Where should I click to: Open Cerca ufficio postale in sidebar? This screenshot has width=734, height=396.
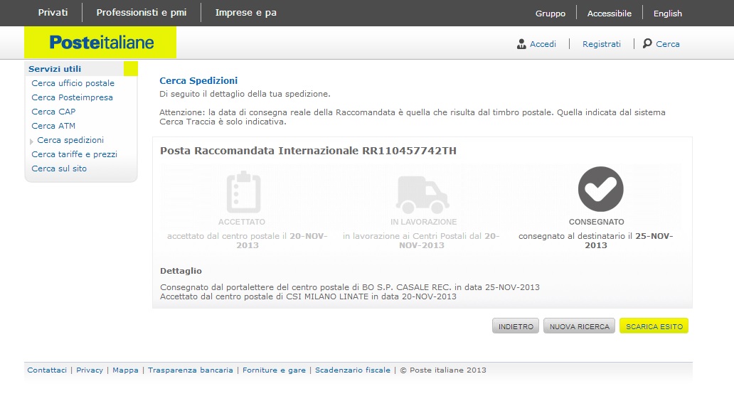tap(73, 83)
